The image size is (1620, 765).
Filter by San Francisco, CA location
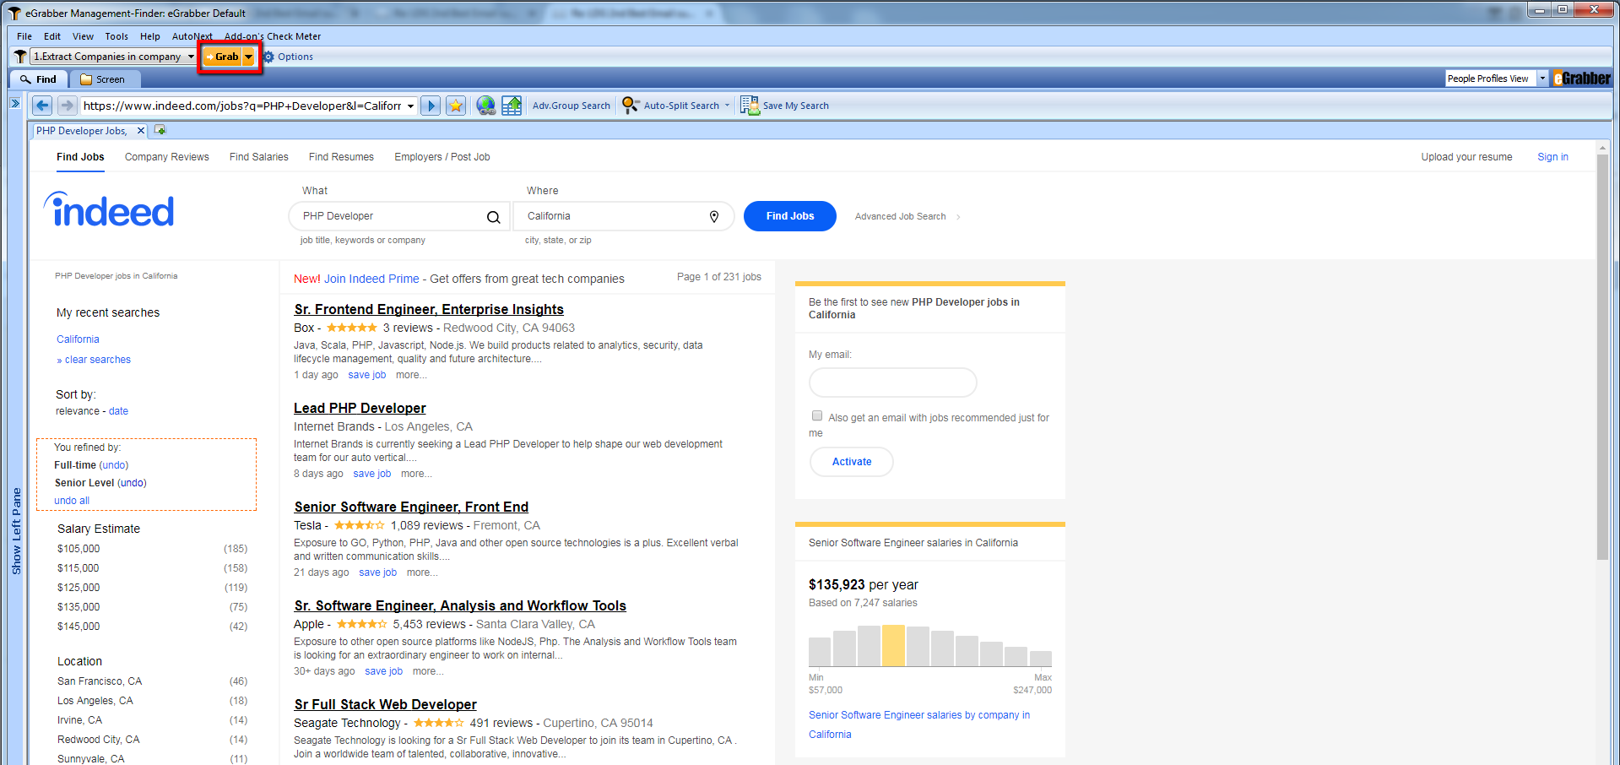point(100,681)
